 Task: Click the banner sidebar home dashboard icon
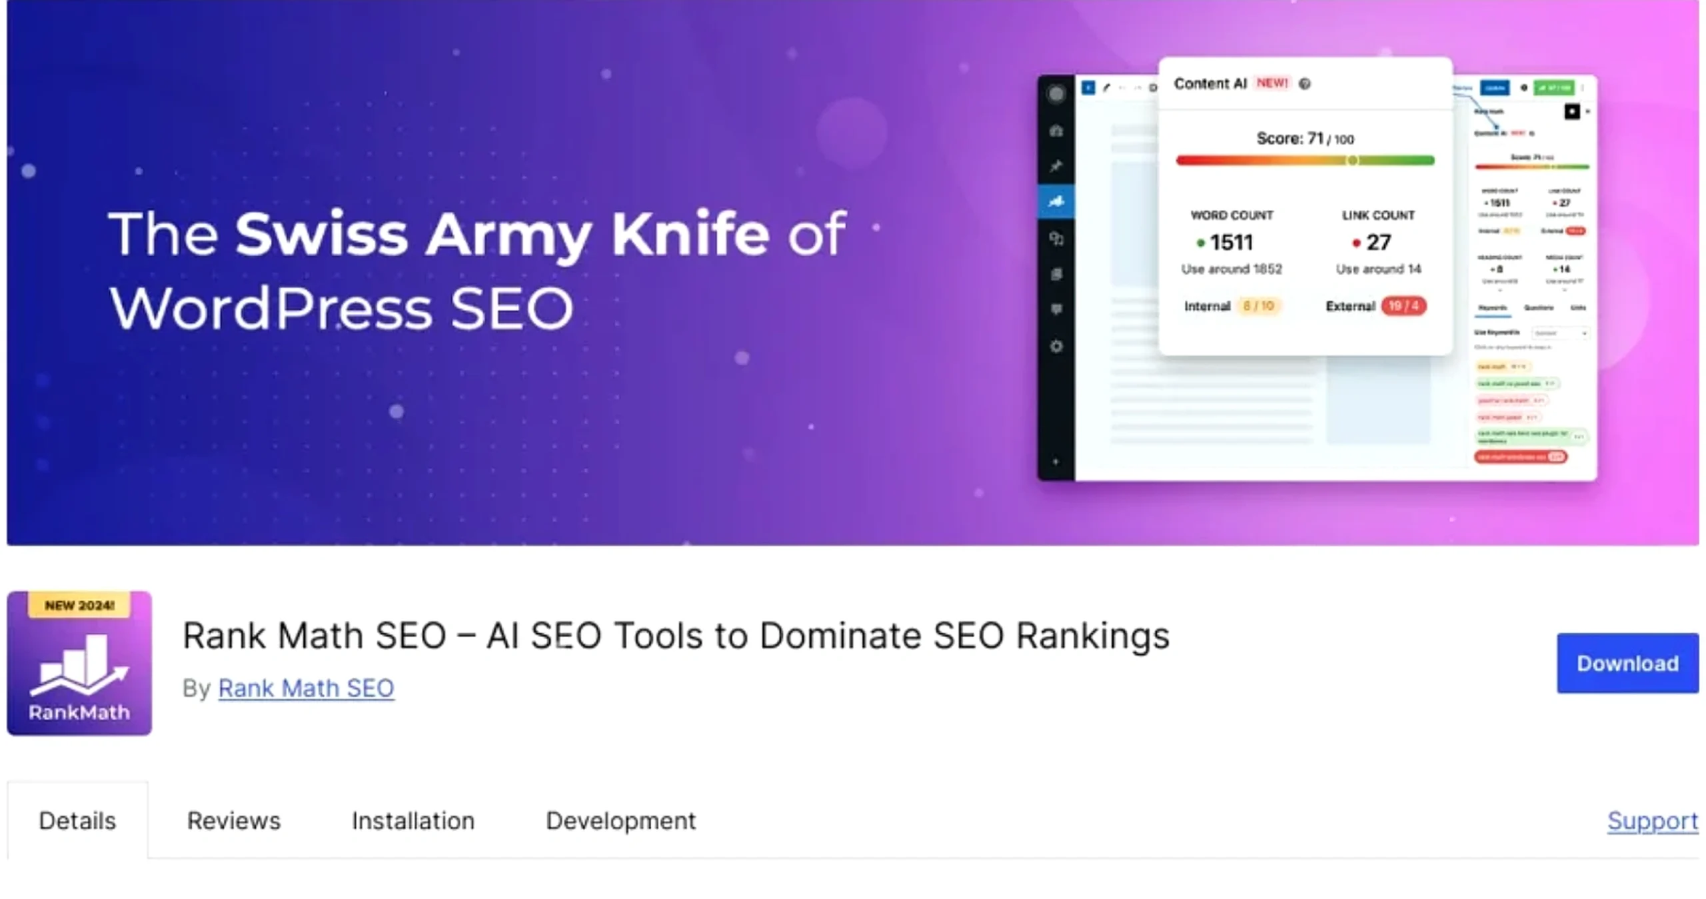1056,131
